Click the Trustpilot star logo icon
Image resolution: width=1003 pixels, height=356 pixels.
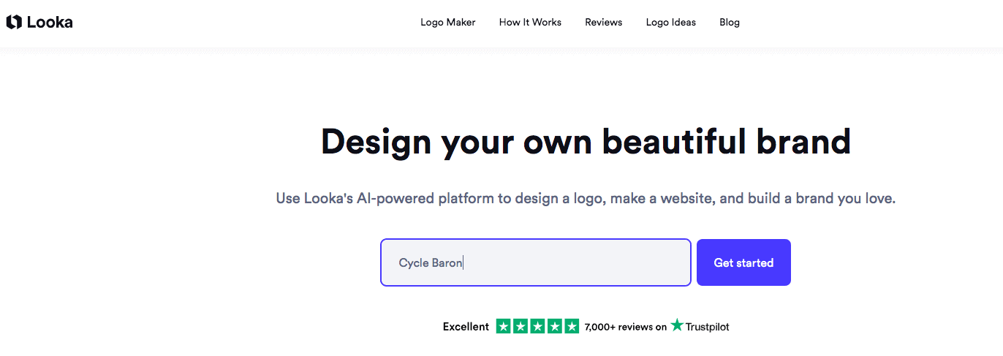tap(678, 326)
